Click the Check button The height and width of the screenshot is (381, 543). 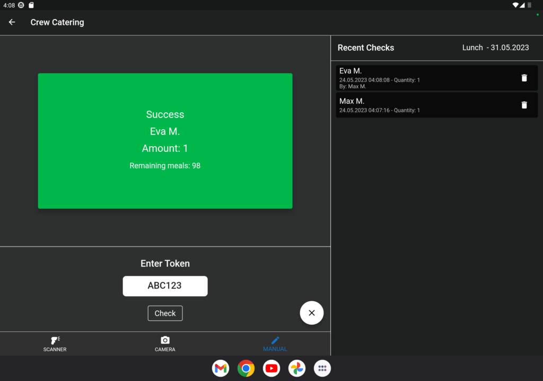click(165, 313)
